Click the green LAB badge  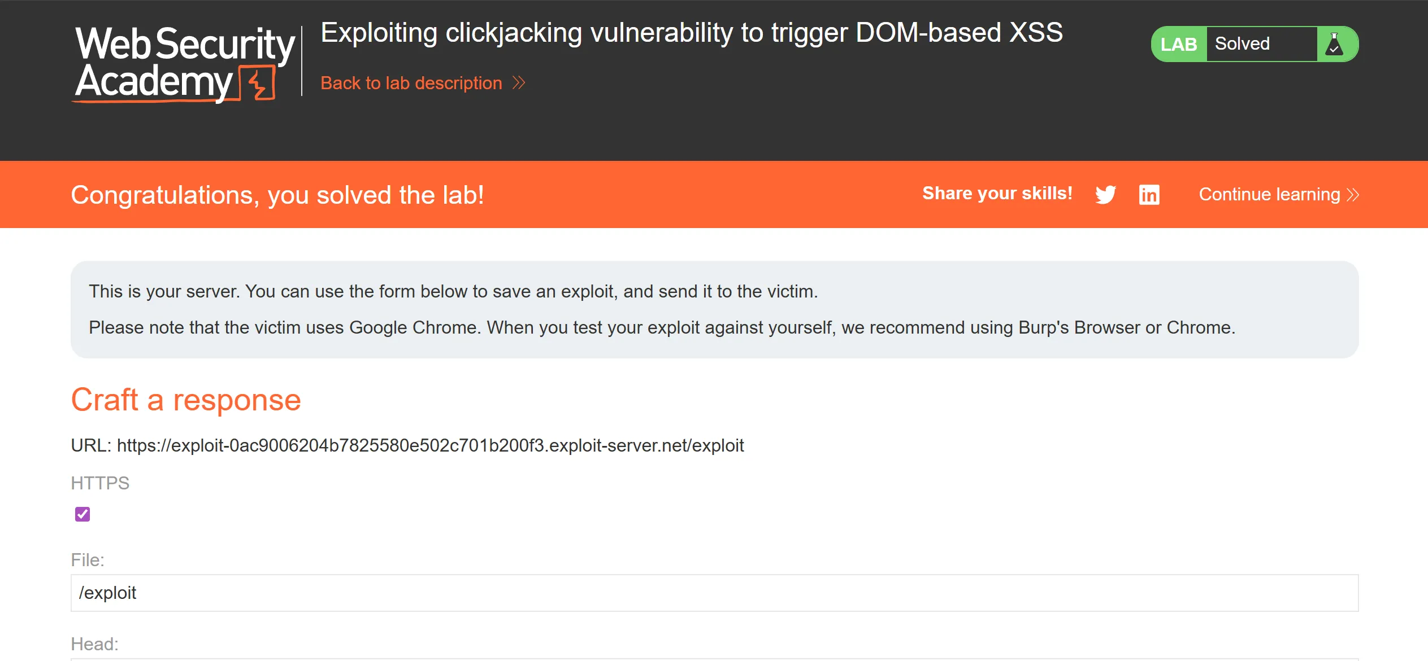pyautogui.click(x=1178, y=44)
